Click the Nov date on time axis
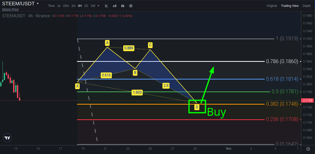The image size is (315, 154). [x=229, y=149]
